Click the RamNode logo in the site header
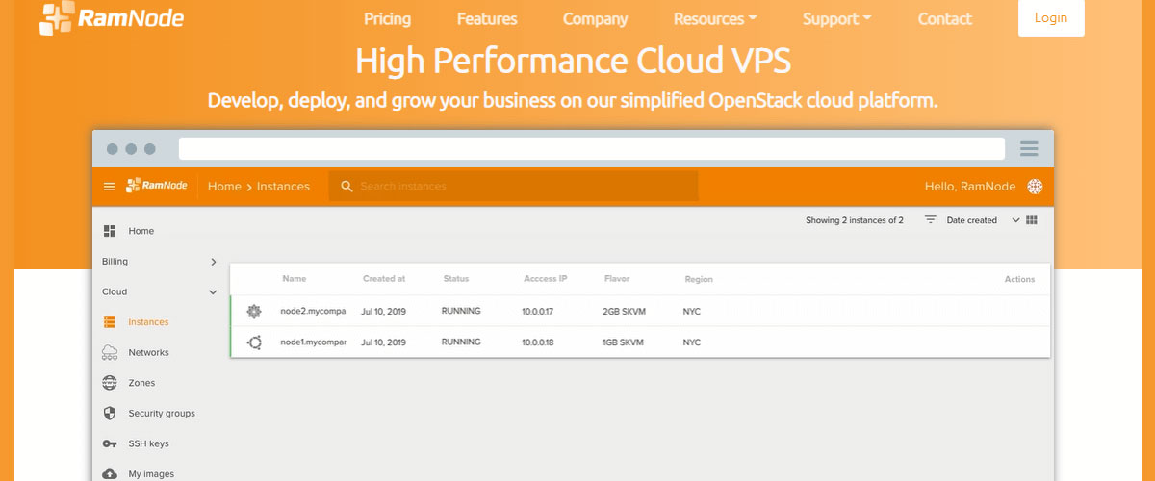1155x481 pixels. (112, 18)
